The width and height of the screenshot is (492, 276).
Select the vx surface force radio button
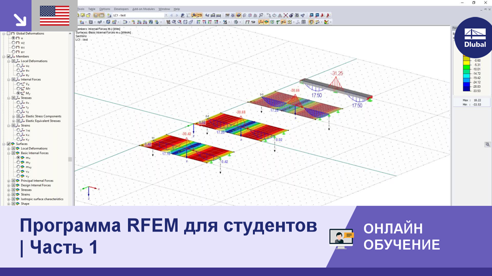point(18,172)
